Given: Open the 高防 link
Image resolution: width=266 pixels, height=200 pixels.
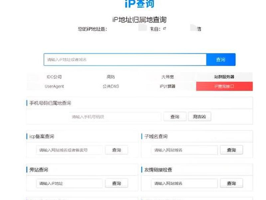Looking at the screenshot, I should click(111, 77).
